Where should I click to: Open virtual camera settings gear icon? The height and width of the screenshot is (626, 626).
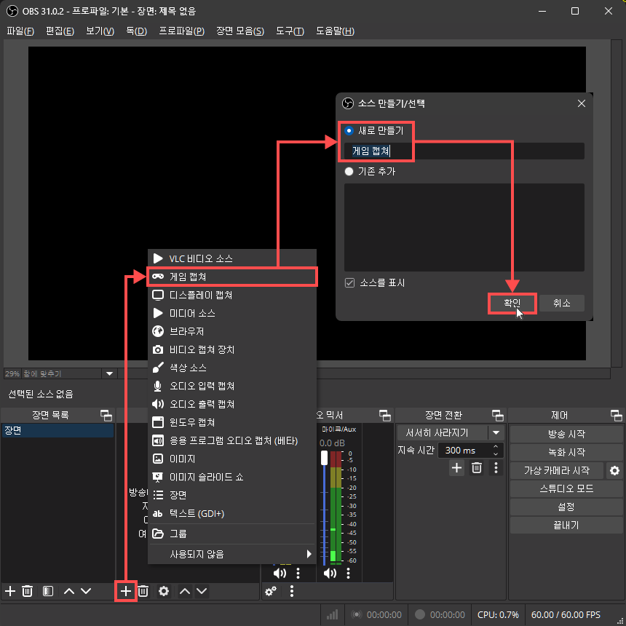click(x=614, y=470)
